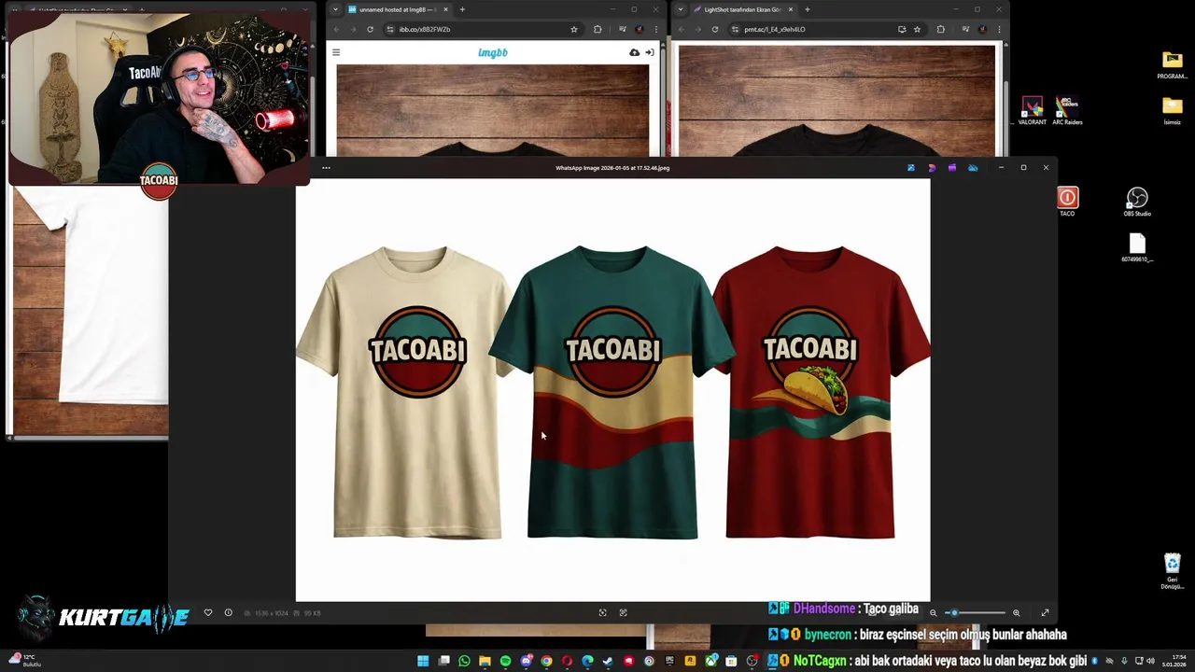The image size is (1195, 672).
Task: Open the TACO desktop shortcut
Action: pyautogui.click(x=1067, y=201)
